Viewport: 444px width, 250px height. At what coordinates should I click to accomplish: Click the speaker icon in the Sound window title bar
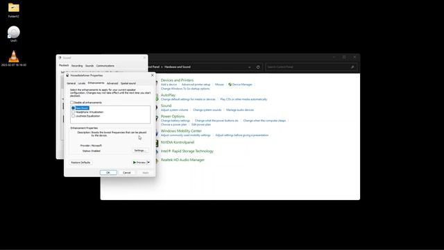(60, 58)
